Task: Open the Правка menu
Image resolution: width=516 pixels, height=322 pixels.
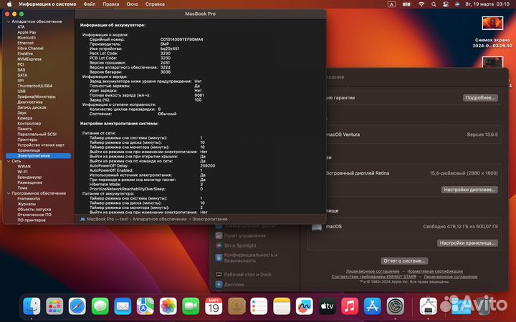Action: pos(111,4)
